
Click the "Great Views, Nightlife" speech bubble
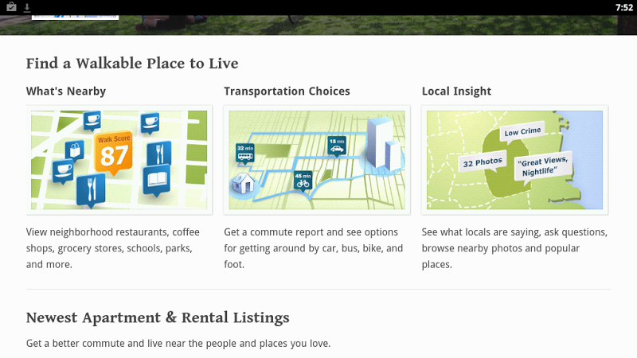pos(544,167)
